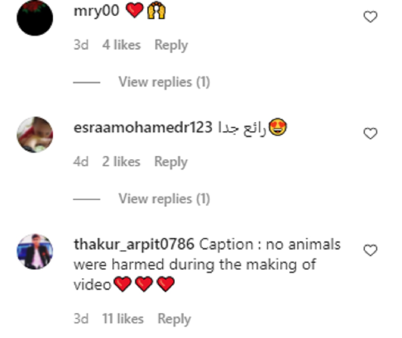The image size is (402, 338).
Task: Reply to esraamohamedr123's comment
Action: click(171, 162)
